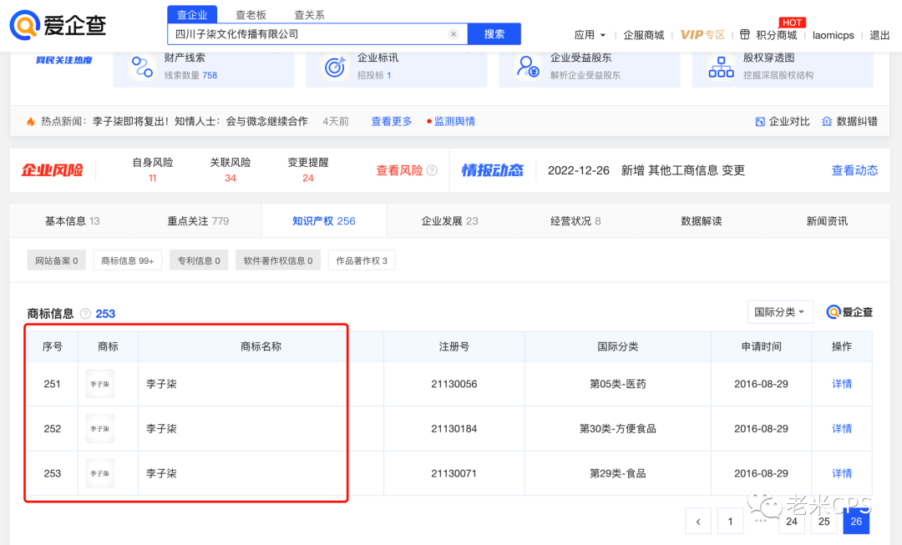This screenshot has height=545, width=902.
Task: Open trademark thumbnail in row 252
Action: coord(100,428)
